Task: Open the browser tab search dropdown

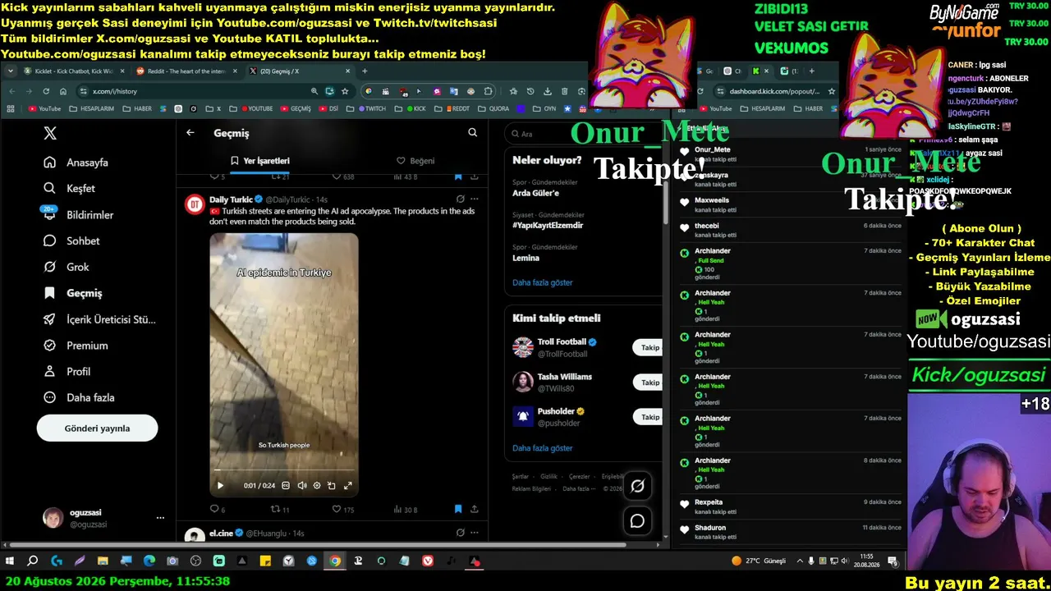Action: [11, 71]
